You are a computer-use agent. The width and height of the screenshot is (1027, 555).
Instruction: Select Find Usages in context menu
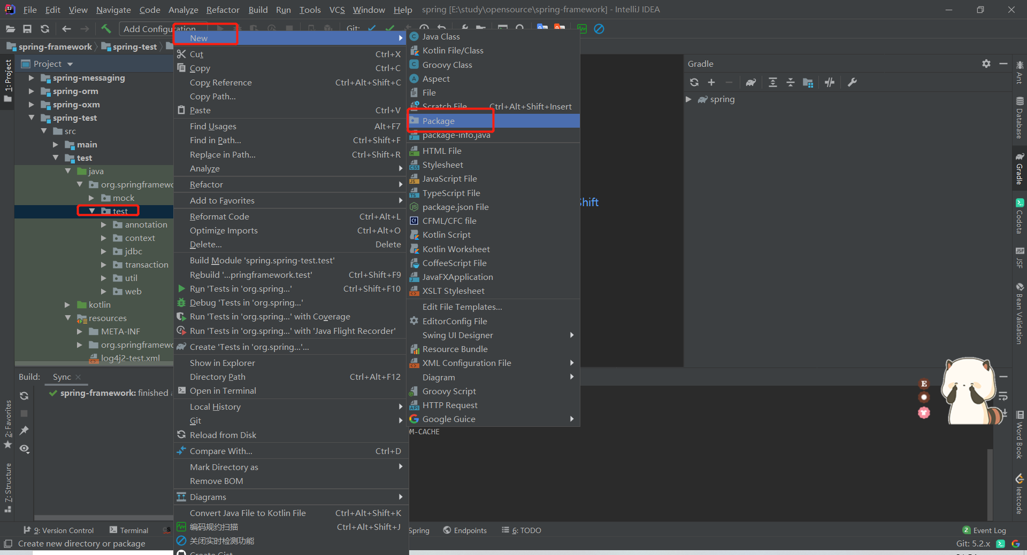click(289, 127)
